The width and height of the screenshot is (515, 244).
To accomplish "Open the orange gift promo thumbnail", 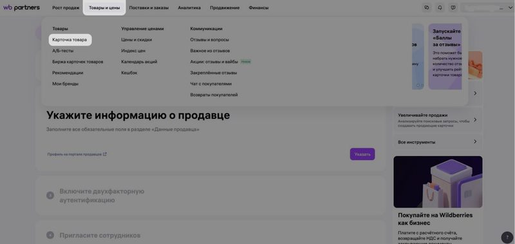I will coord(475,65).
